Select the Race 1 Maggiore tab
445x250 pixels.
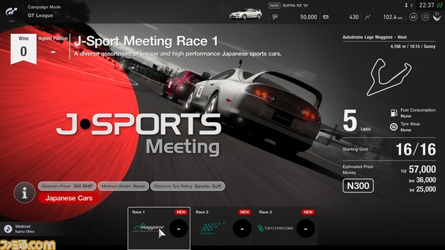(x=159, y=228)
